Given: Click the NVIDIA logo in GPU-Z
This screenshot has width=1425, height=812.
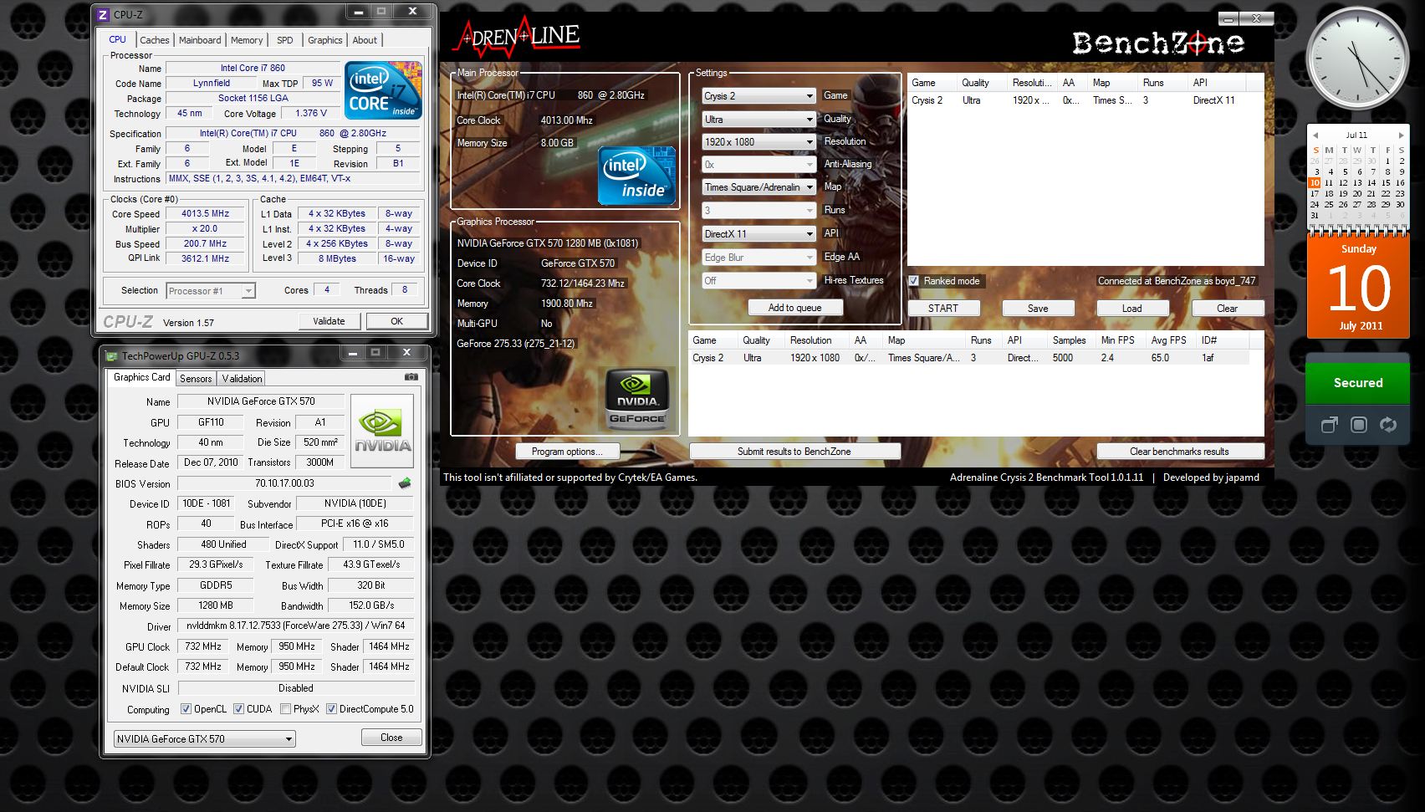Looking at the screenshot, I should tap(382, 430).
